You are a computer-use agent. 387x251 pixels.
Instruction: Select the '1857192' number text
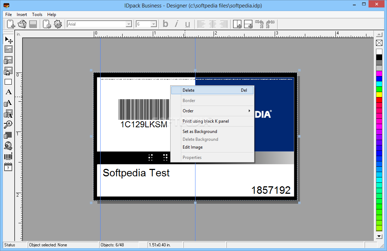(x=271, y=190)
